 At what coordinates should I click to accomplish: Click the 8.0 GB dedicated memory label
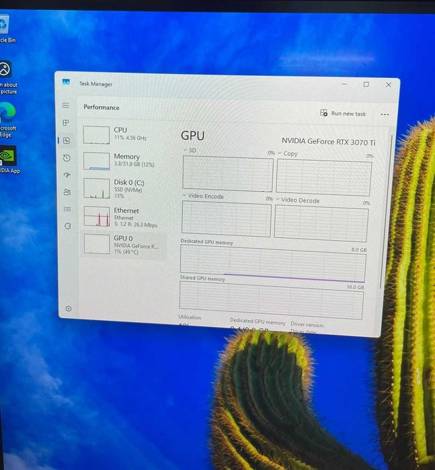359,249
